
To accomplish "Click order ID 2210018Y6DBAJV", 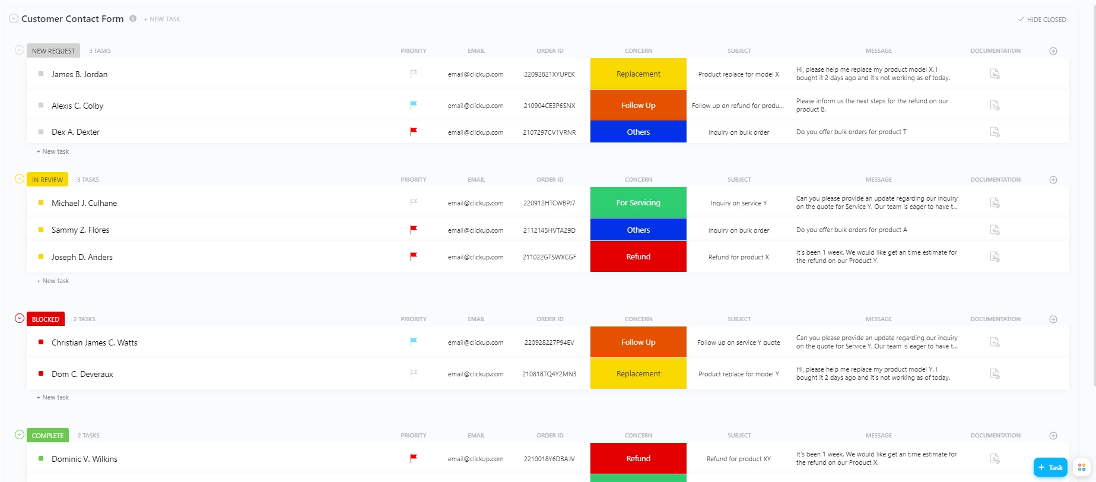I will click(x=549, y=459).
